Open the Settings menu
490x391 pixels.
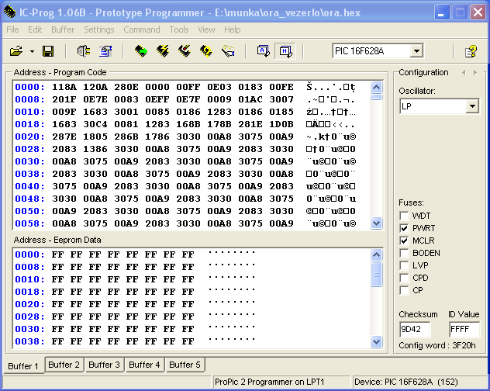pos(99,29)
